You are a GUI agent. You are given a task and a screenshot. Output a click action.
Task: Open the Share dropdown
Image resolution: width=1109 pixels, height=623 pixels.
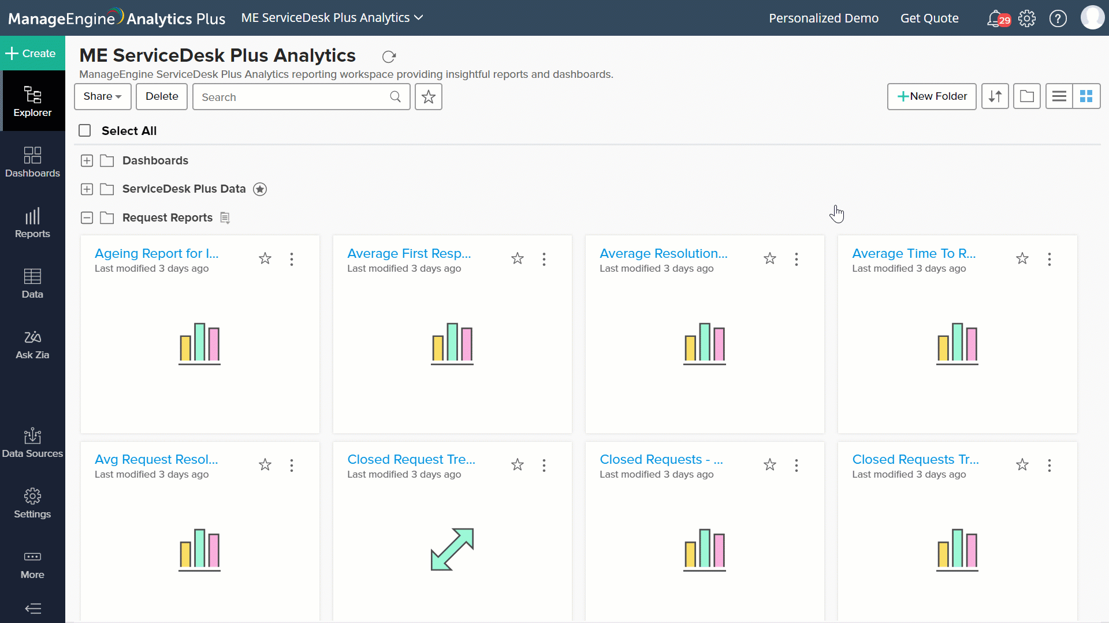[102, 96]
